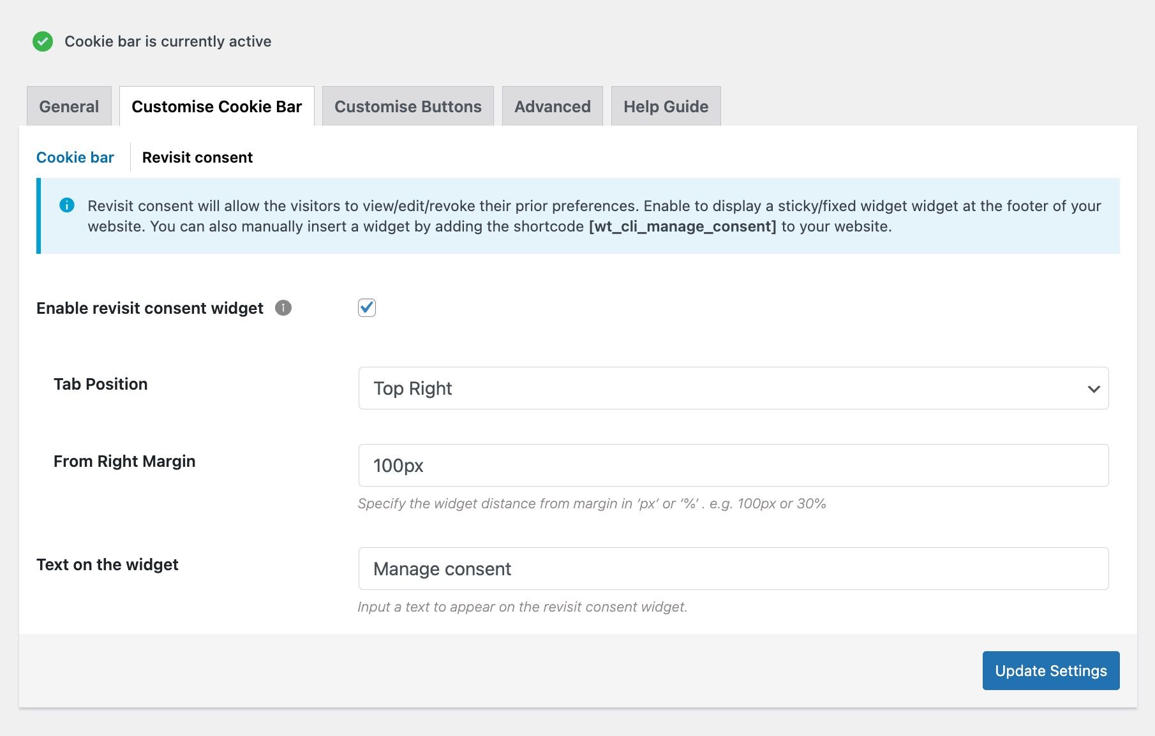Open the Customise Buttons tab
Viewport: 1155px width, 736px height.
pyautogui.click(x=408, y=107)
